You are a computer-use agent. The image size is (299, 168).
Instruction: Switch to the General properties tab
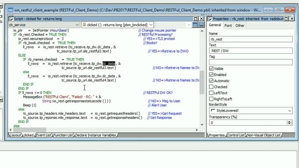(x=215, y=25)
